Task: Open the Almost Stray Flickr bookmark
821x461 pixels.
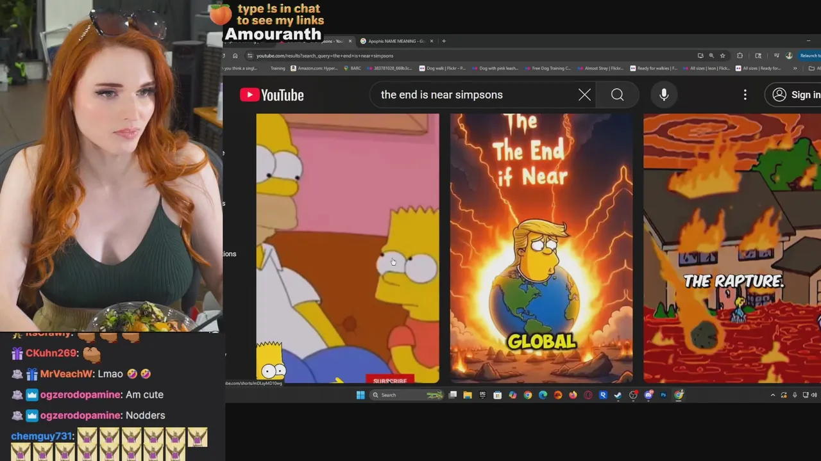Action: click(x=600, y=69)
